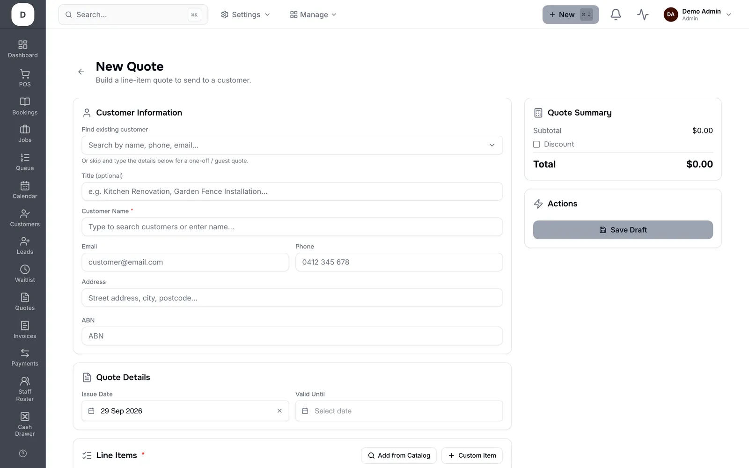Open the Cash Drawer icon
This screenshot has height=468, width=749.
coord(25,417)
